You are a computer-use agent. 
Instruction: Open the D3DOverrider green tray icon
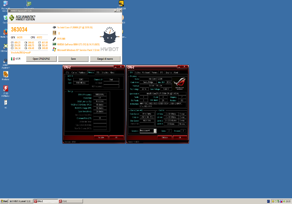click(x=276, y=201)
